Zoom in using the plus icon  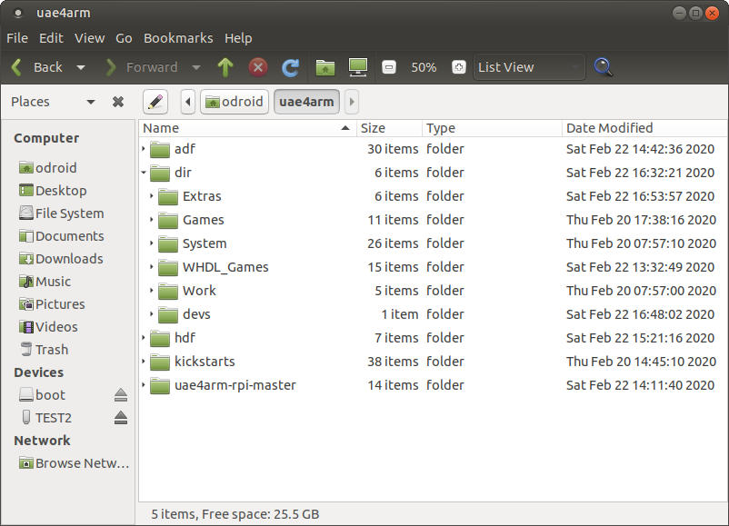pos(459,67)
